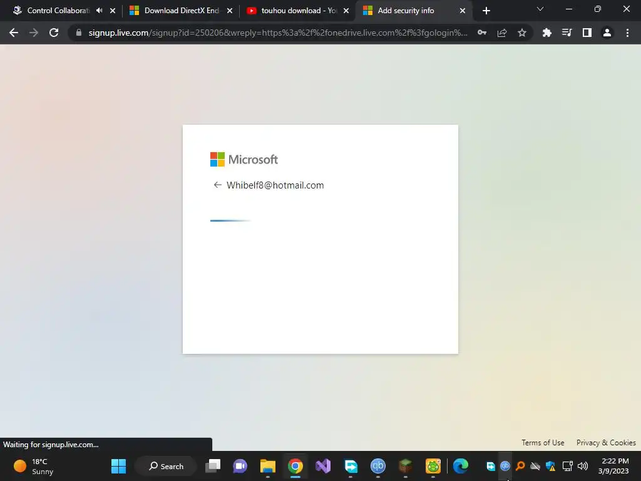Click the orange magnifier tray icon
641x481 pixels.
point(520,466)
